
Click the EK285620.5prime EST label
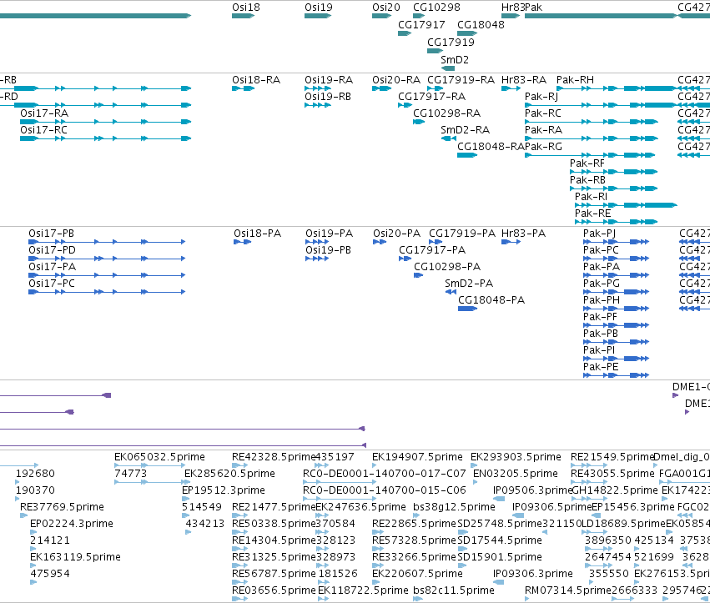click(x=229, y=474)
